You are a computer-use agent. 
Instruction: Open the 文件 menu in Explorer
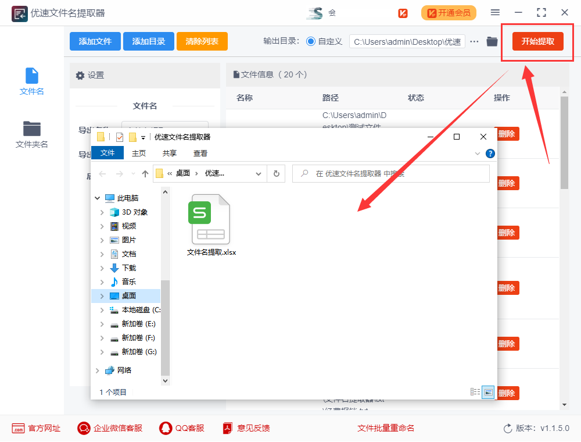(x=107, y=154)
